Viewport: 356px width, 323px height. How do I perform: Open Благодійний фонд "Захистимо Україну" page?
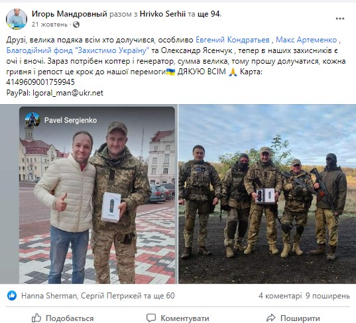click(78, 50)
